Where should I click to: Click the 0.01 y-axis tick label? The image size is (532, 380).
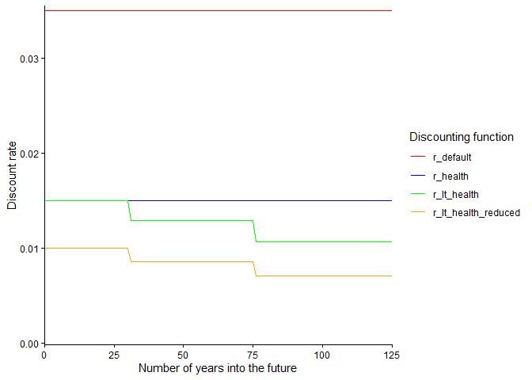(x=29, y=249)
